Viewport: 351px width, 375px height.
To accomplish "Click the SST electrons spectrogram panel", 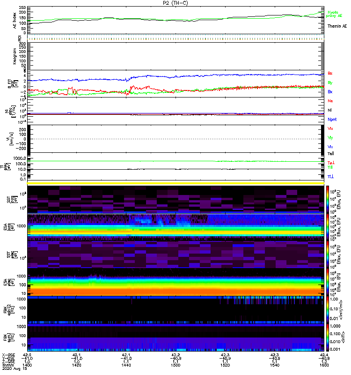I will pos(175,254).
